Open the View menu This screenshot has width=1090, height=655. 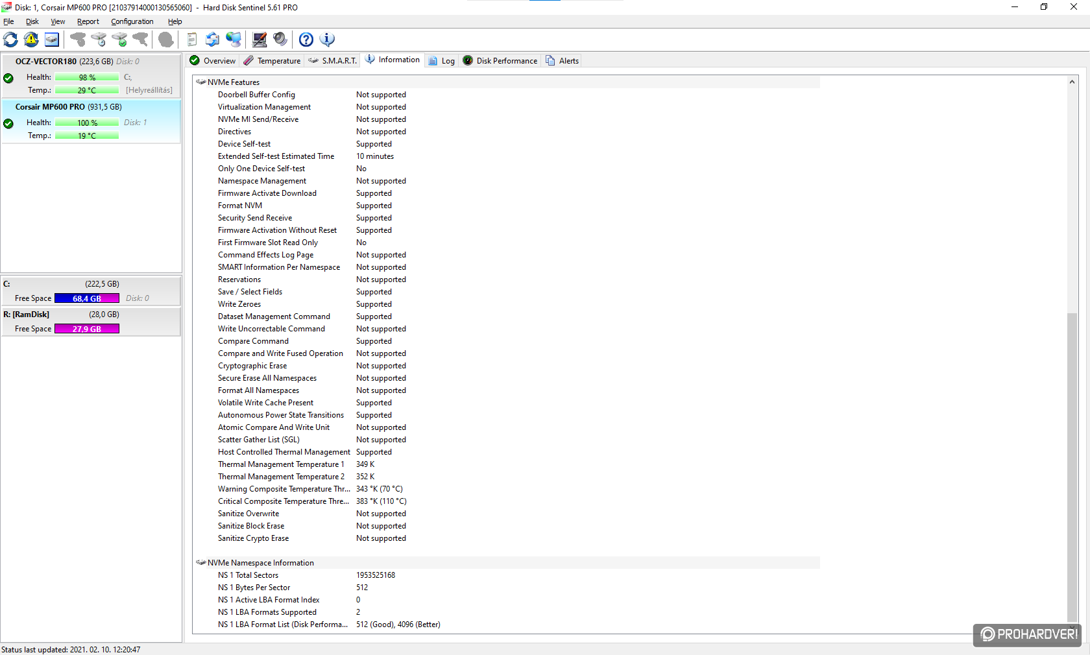coord(58,21)
